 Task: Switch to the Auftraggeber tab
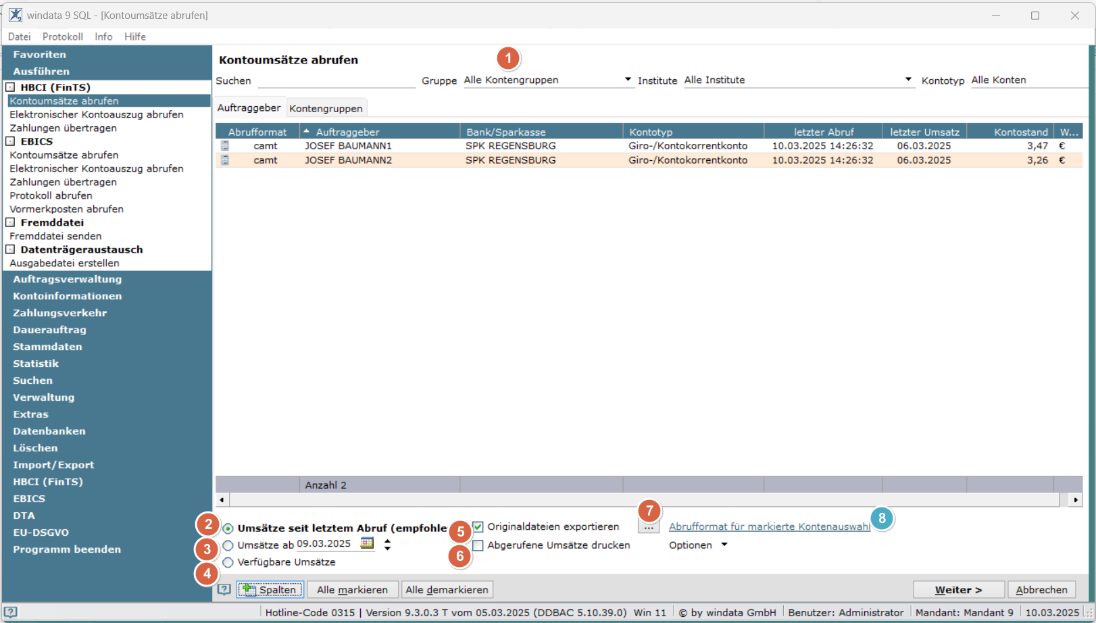click(x=249, y=108)
